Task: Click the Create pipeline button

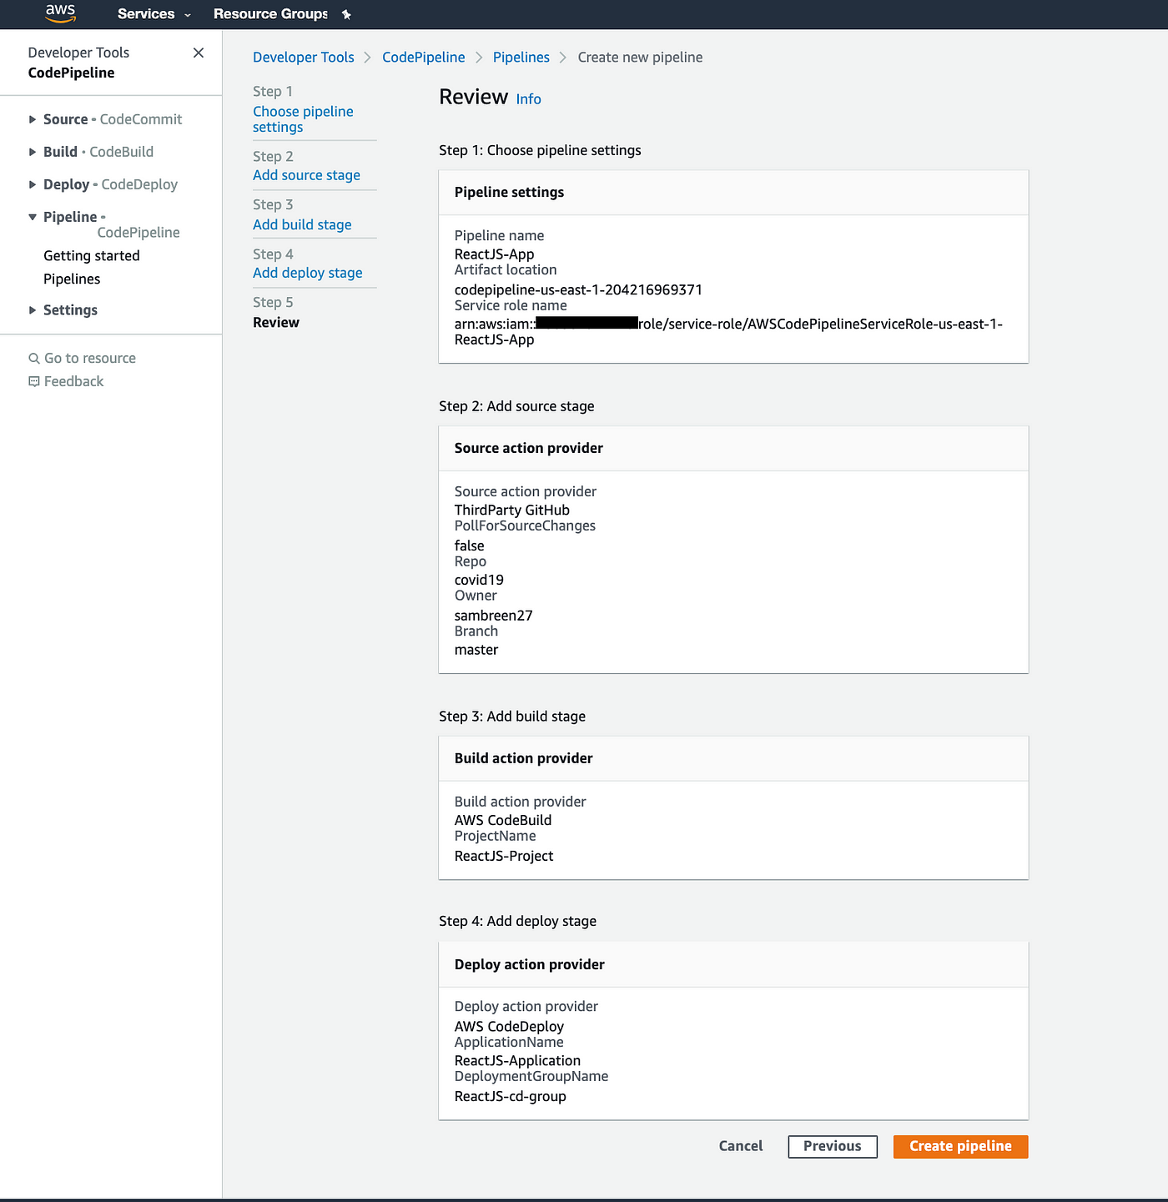Action: pos(960,1147)
